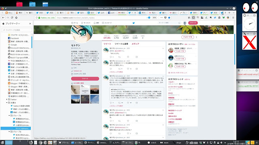Open Twitter 通知 notifications link
The height and width of the screenshot is (145, 259).
point(96,23)
